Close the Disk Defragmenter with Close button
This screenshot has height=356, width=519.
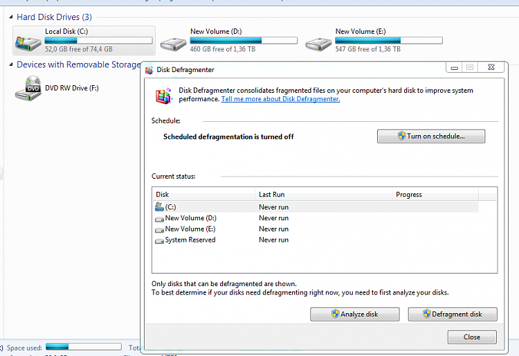[x=472, y=337]
